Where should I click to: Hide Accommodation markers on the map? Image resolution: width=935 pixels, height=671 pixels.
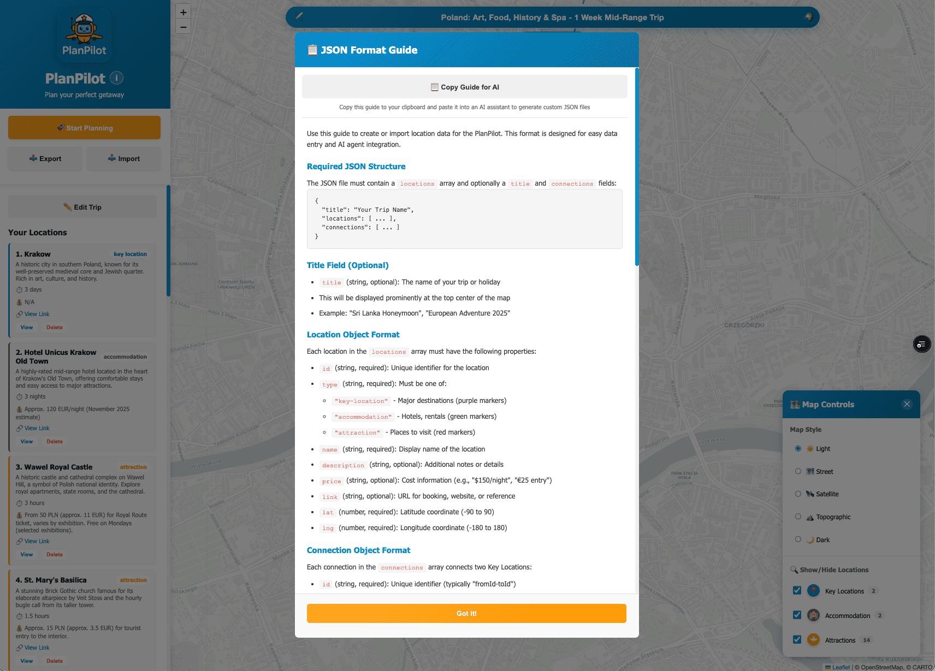click(797, 615)
